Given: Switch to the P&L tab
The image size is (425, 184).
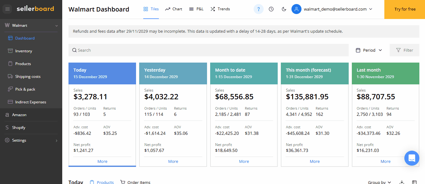Looking at the screenshot, I should click(x=196, y=9).
